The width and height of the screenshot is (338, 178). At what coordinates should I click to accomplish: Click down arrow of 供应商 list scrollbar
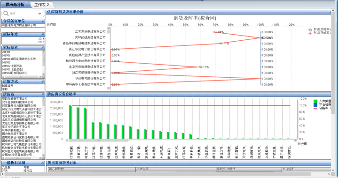[43, 155]
